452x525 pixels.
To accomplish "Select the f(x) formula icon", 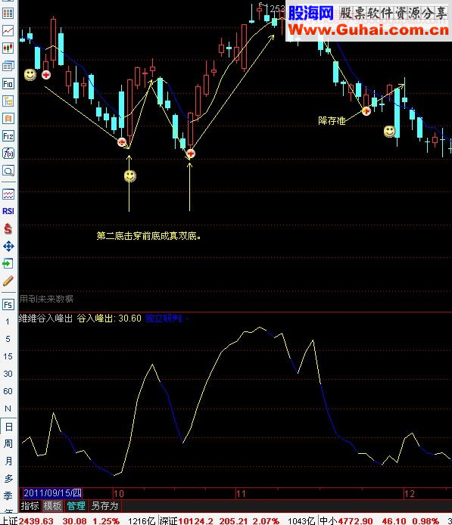I will coord(8,154).
